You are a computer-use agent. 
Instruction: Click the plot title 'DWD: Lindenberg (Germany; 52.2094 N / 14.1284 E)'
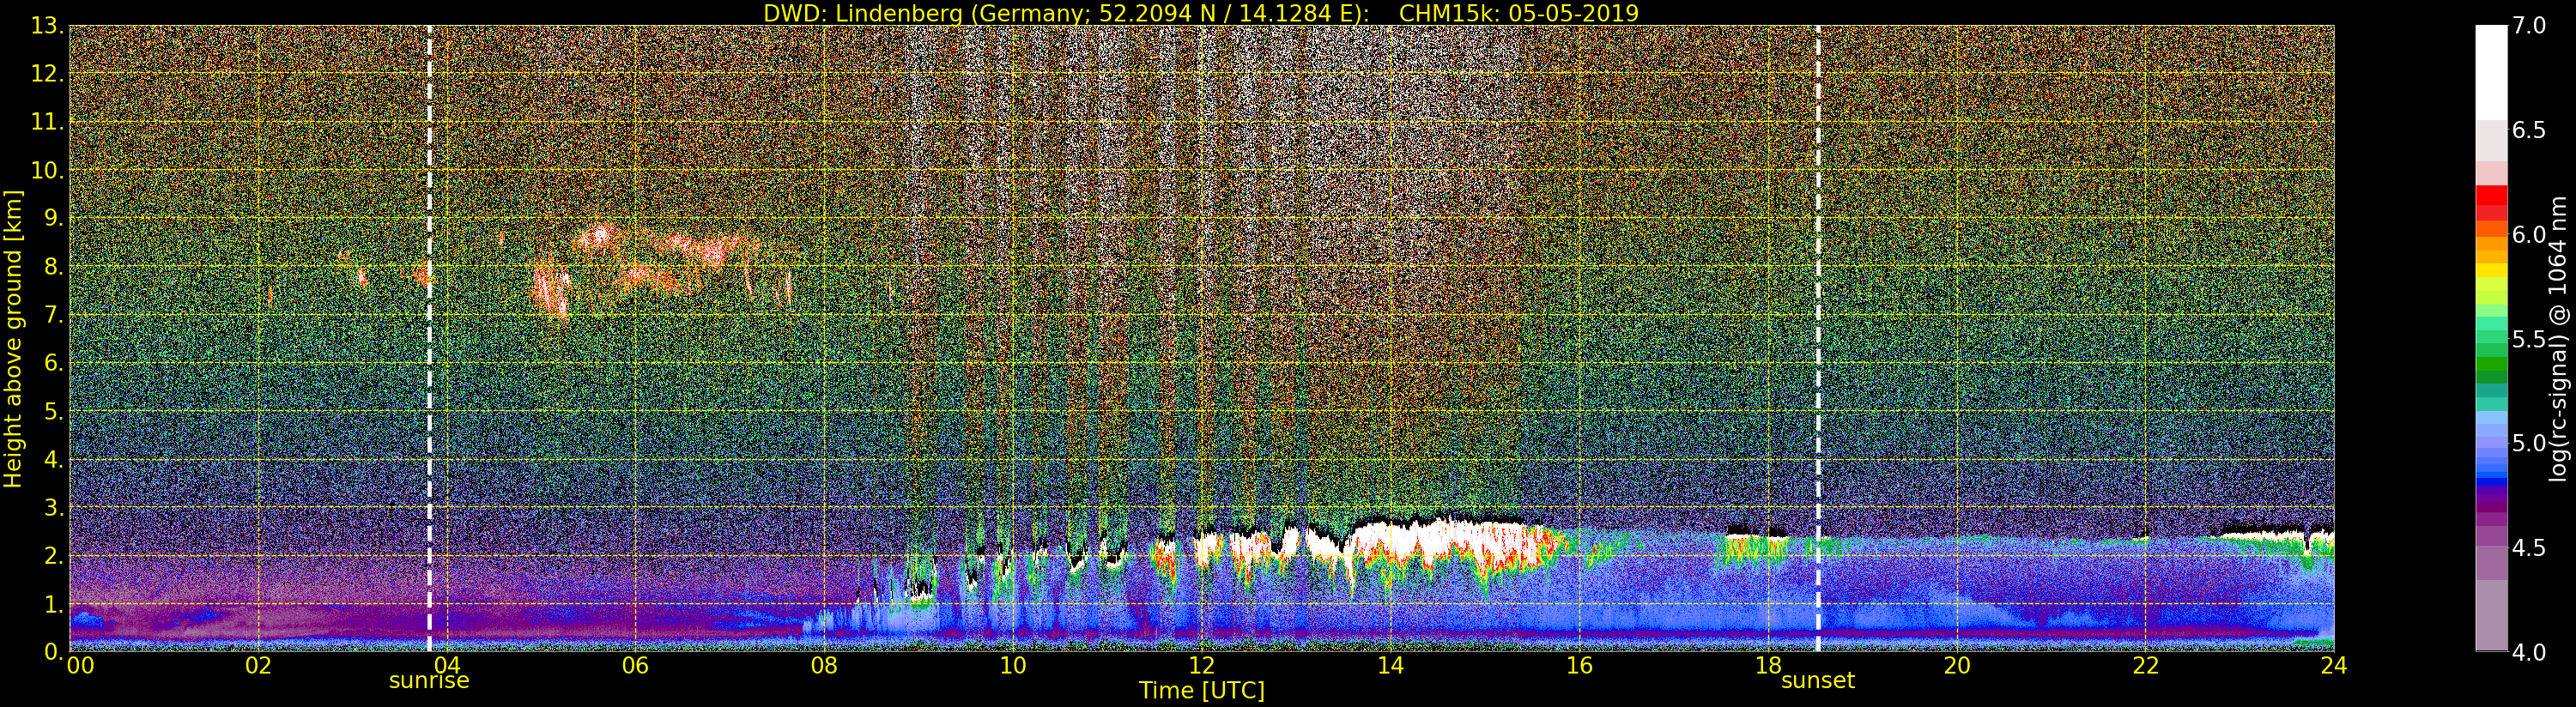pyautogui.click(x=1066, y=13)
